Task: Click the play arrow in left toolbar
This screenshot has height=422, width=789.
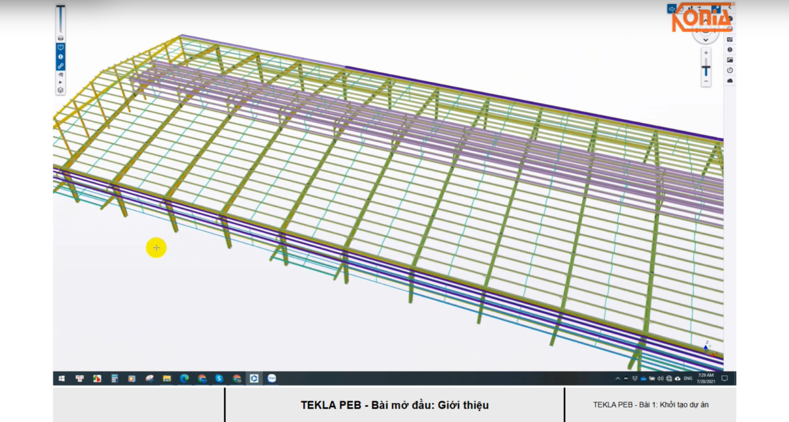Action: point(60,82)
